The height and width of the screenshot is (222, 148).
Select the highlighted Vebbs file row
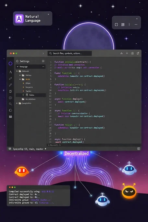tap(31, 95)
